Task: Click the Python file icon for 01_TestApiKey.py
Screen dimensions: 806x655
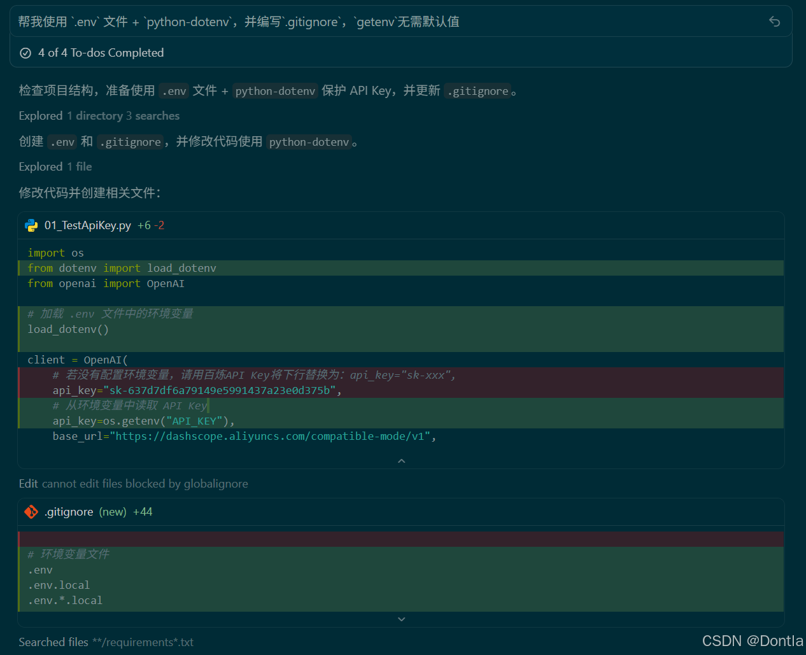Action: coord(31,225)
